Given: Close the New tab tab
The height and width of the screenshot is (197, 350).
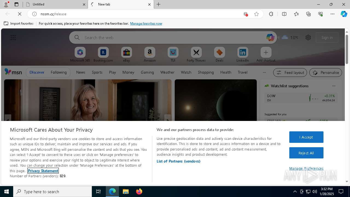Looking at the screenshot, I should coord(149,4).
